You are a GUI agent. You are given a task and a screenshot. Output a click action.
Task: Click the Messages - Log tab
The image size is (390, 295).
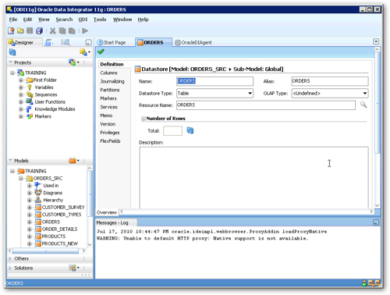(x=112, y=222)
